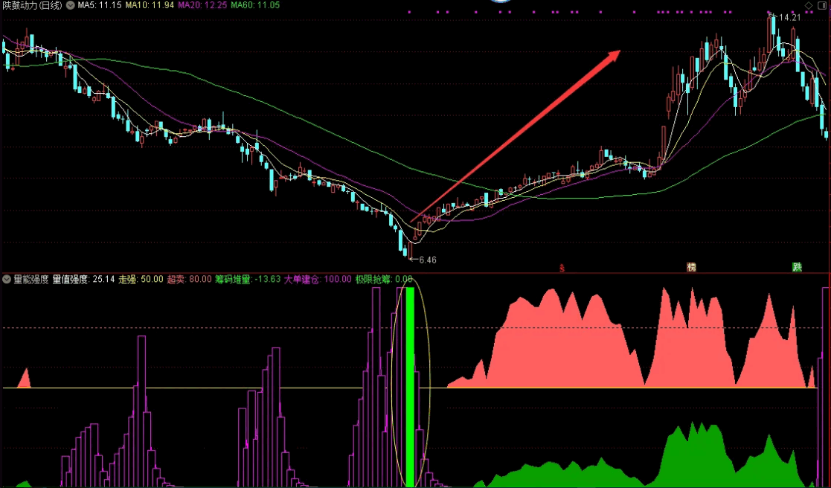Click the 榜 marker on the time axis
Viewport: 831px width, 488px height.
click(691, 268)
